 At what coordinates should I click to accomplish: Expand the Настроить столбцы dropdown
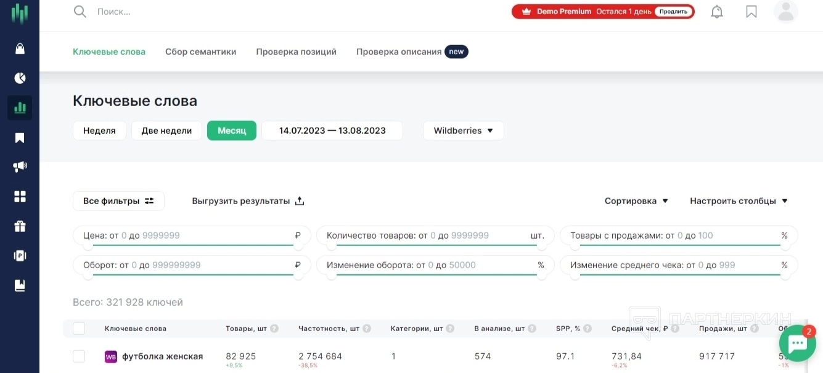coord(739,201)
